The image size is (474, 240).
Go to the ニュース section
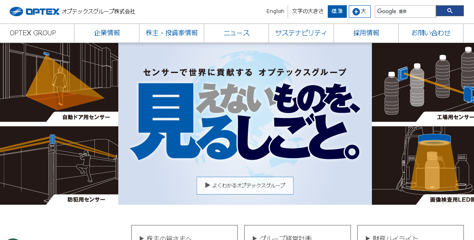pos(237,33)
